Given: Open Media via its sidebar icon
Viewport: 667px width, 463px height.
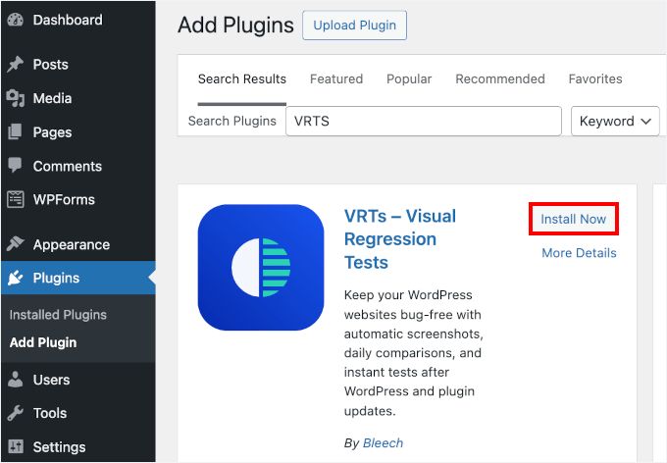Looking at the screenshot, I should tap(16, 98).
